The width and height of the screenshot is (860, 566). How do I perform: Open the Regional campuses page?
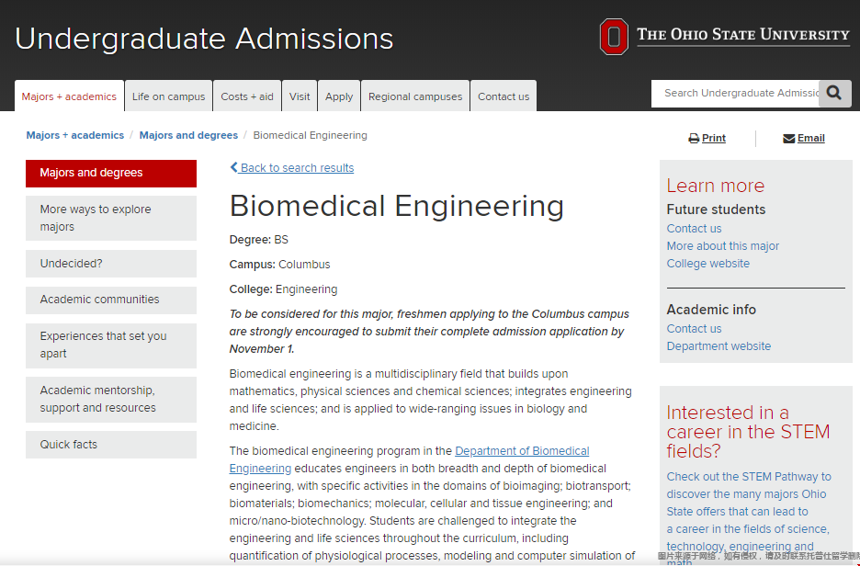[x=415, y=96]
